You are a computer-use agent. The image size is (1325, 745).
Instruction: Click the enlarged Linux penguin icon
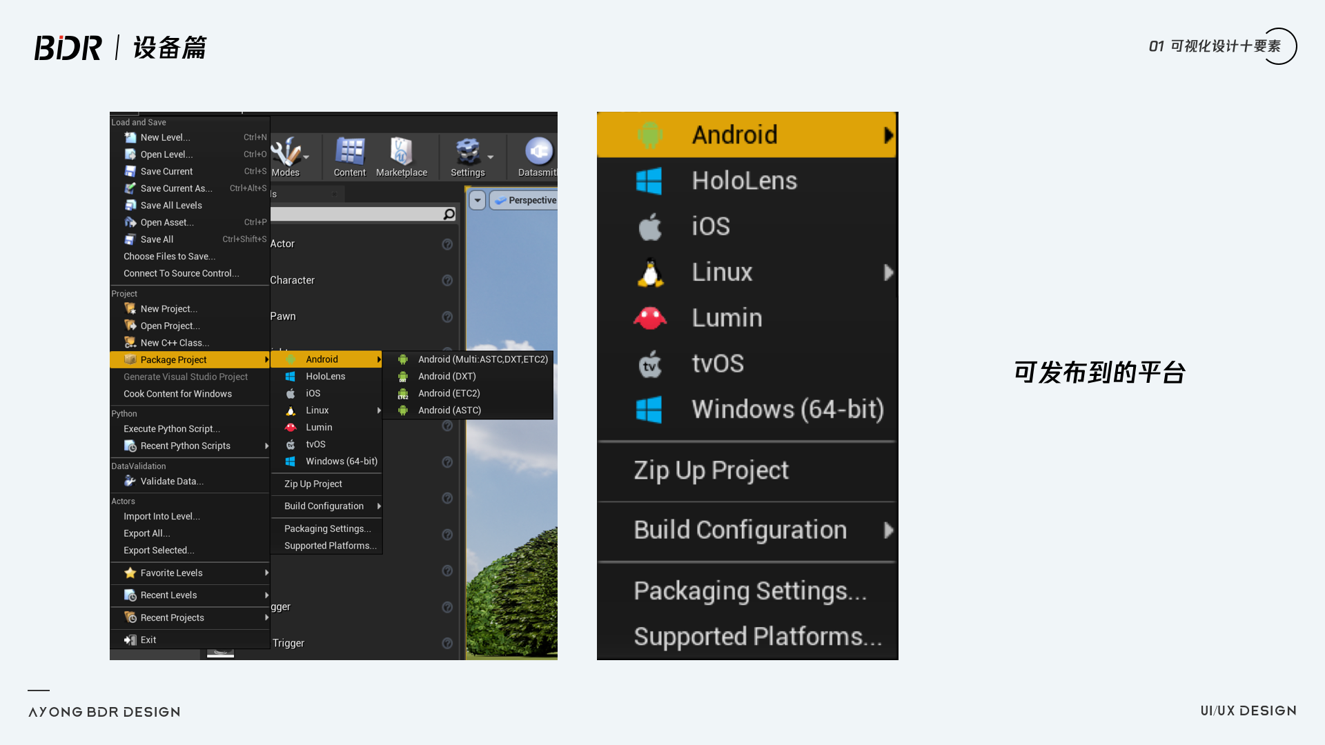[x=649, y=272]
